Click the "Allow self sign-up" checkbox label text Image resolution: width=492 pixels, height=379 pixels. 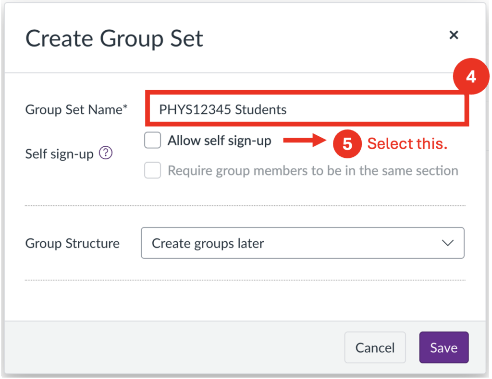pos(219,141)
